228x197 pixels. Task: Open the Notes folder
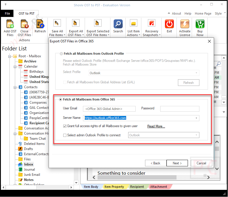[x=29, y=180]
